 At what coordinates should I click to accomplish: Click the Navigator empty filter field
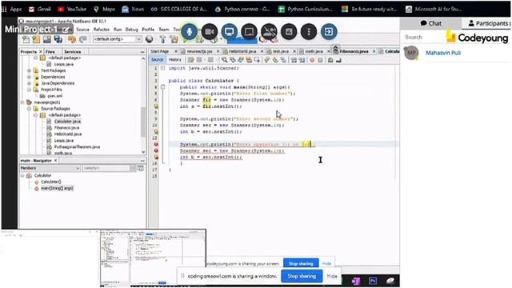[x=106, y=168]
